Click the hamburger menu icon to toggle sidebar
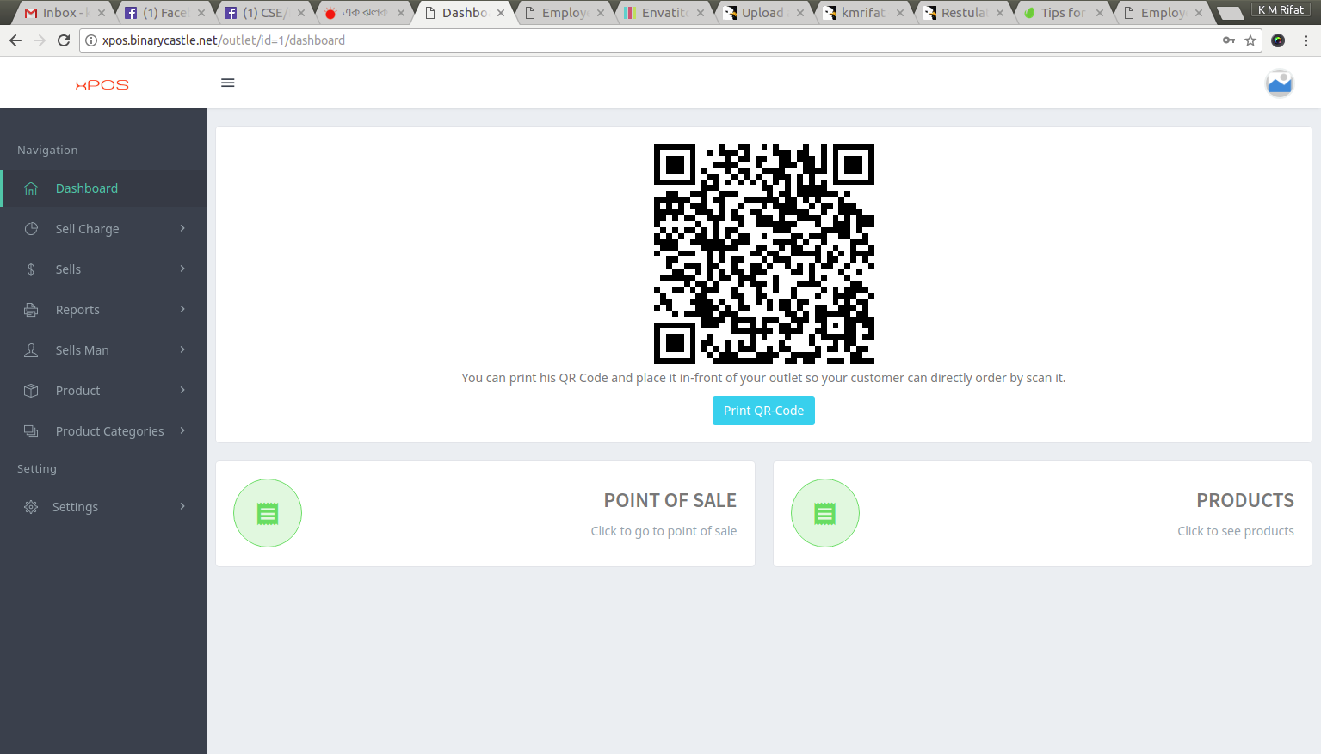Image resolution: width=1321 pixels, height=754 pixels. [x=228, y=83]
